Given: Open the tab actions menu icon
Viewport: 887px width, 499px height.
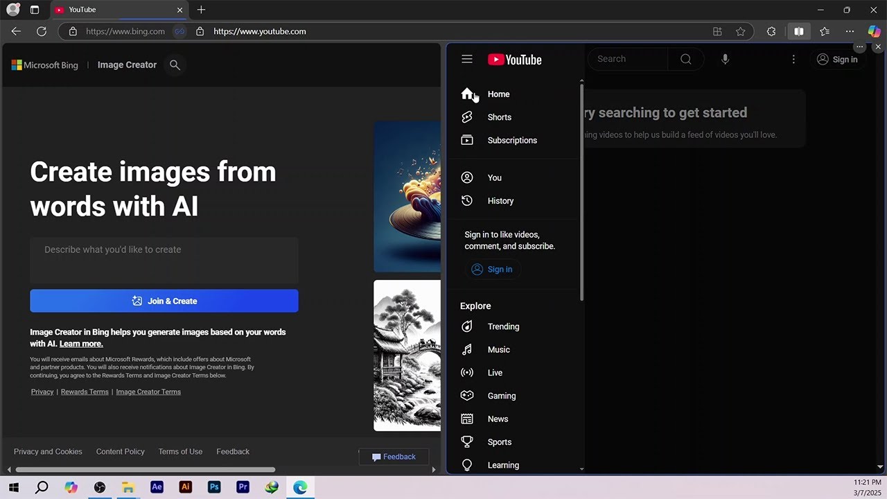Looking at the screenshot, I should [x=35, y=10].
